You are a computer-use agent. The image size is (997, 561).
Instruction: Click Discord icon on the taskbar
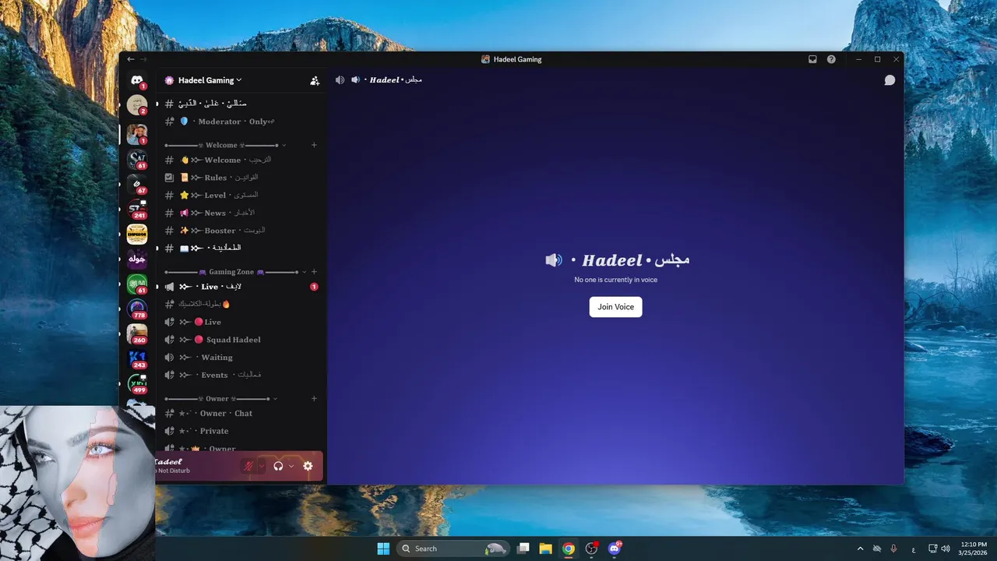point(615,549)
